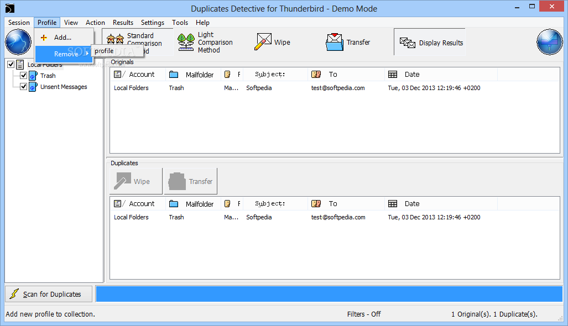The width and height of the screenshot is (568, 326).
Task: Click the lightning bolt scan icon
Action: tap(14, 294)
